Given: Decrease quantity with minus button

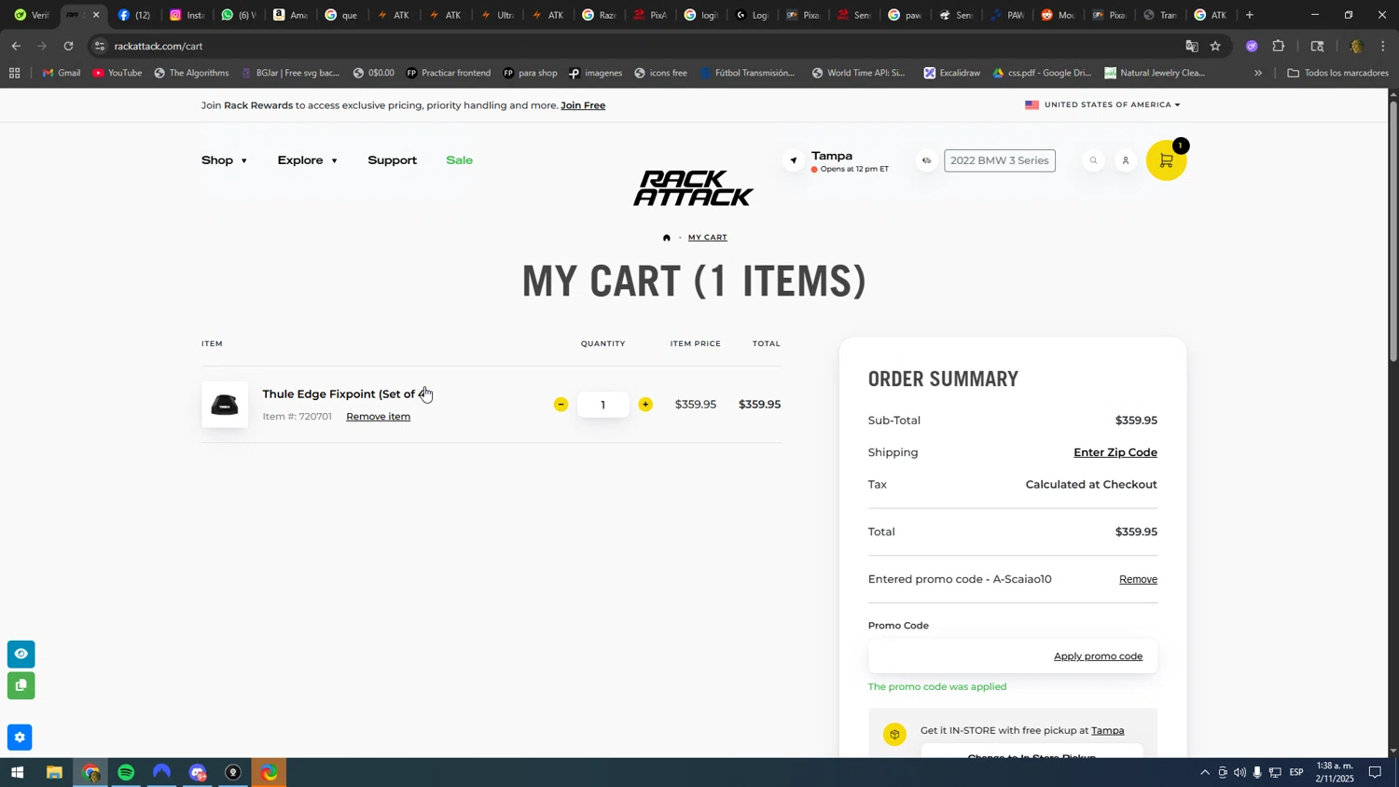Looking at the screenshot, I should click(561, 404).
